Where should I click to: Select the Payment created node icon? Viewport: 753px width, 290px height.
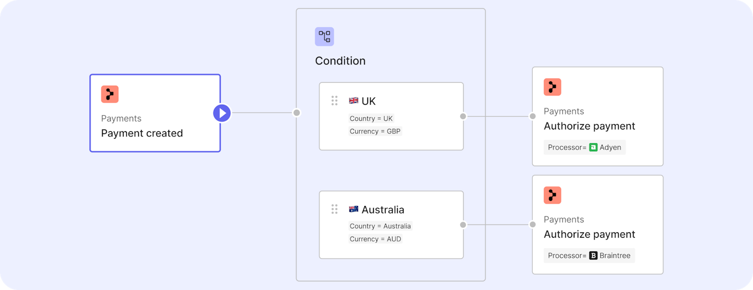tap(110, 94)
